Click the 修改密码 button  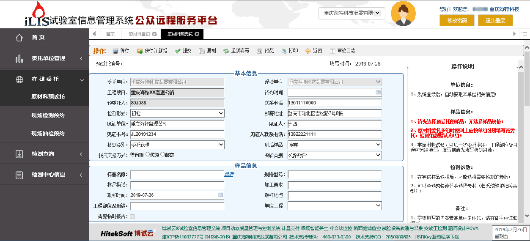(x=457, y=20)
